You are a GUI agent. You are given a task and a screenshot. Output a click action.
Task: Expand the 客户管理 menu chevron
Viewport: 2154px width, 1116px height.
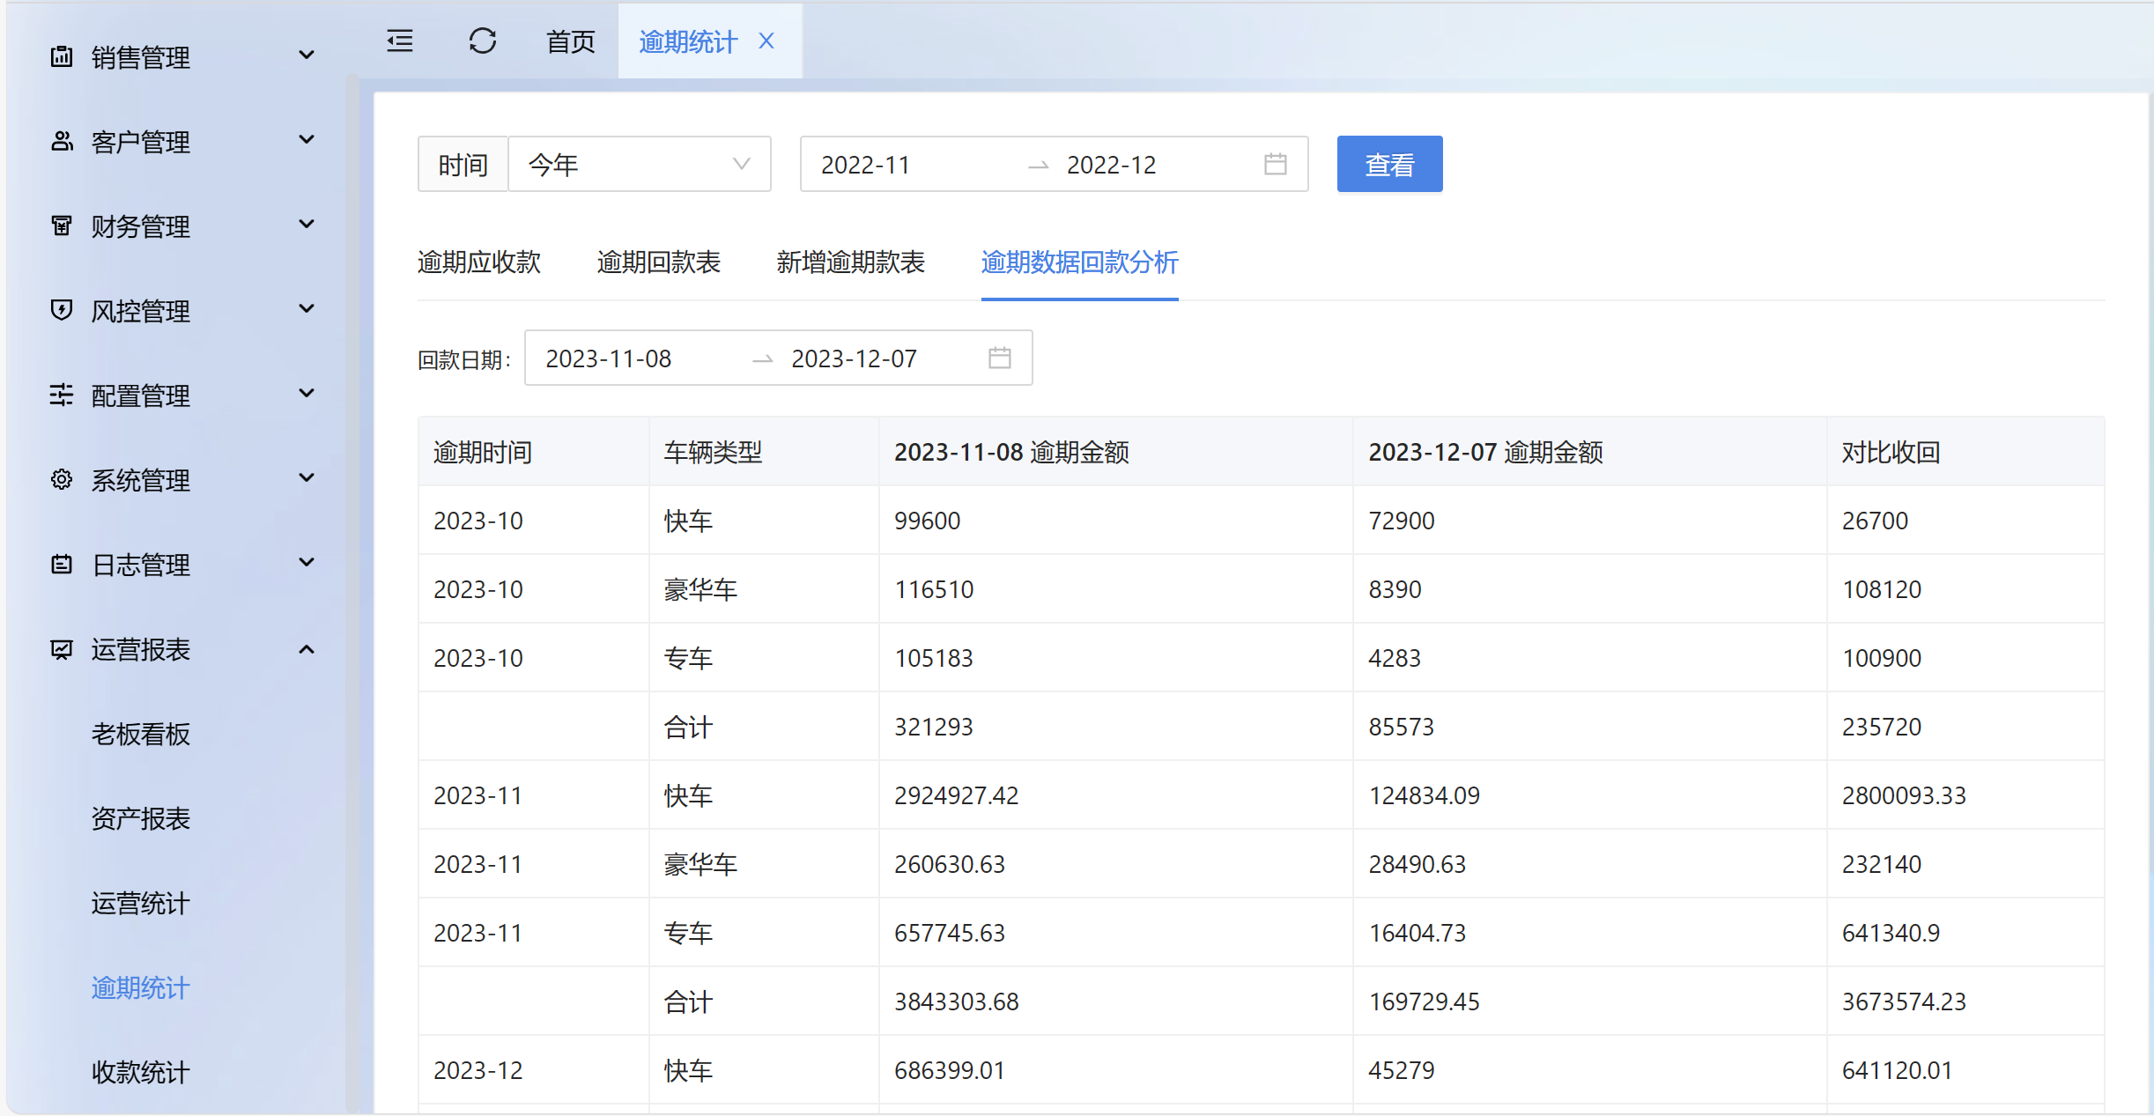[x=307, y=140]
